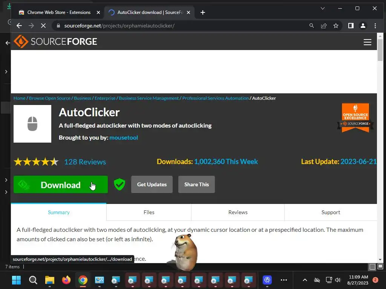This screenshot has width=386, height=289.
Task: Launch Firefox from the taskbar
Action: pos(66,280)
